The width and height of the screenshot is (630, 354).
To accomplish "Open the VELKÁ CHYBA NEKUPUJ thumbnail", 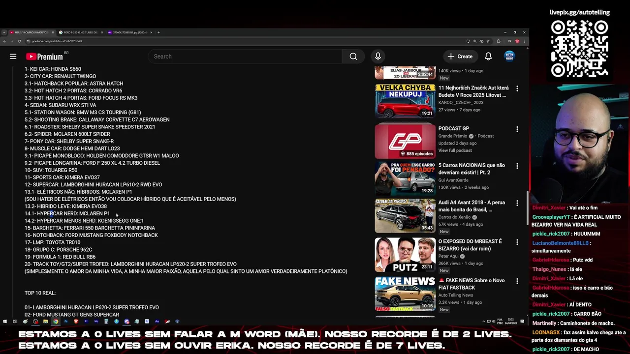I will click(405, 101).
